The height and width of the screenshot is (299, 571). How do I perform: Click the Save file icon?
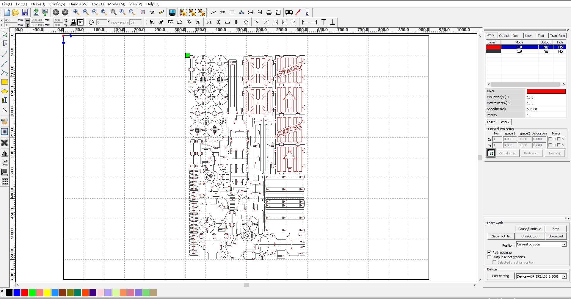(25, 12)
